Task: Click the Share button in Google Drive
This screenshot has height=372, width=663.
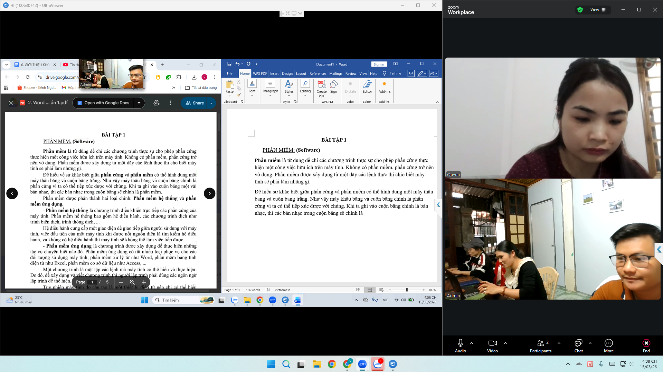Action: pos(195,103)
